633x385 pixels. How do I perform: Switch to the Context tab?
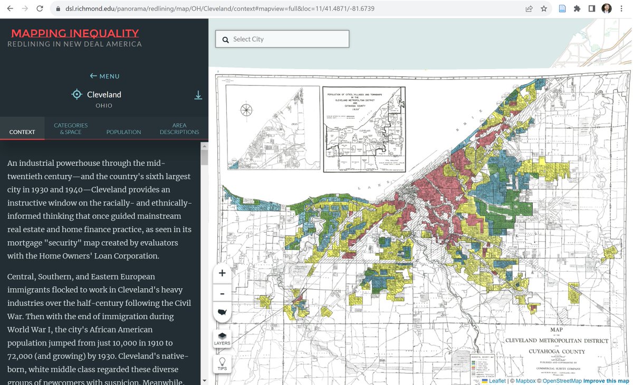(22, 132)
